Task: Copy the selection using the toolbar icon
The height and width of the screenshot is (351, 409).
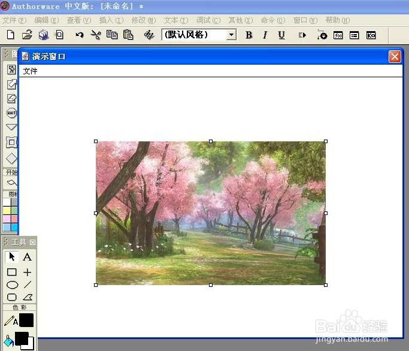Action: pyautogui.click(x=112, y=35)
